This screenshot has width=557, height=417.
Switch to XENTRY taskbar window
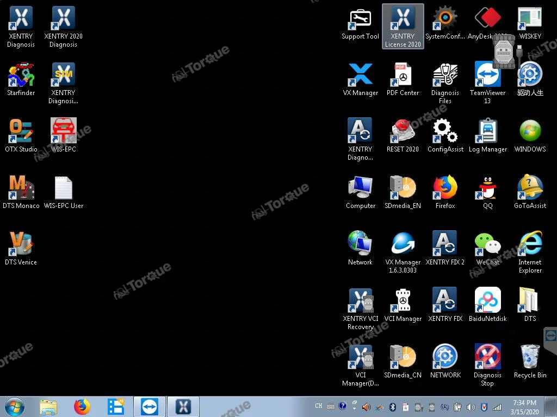[x=183, y=407]
